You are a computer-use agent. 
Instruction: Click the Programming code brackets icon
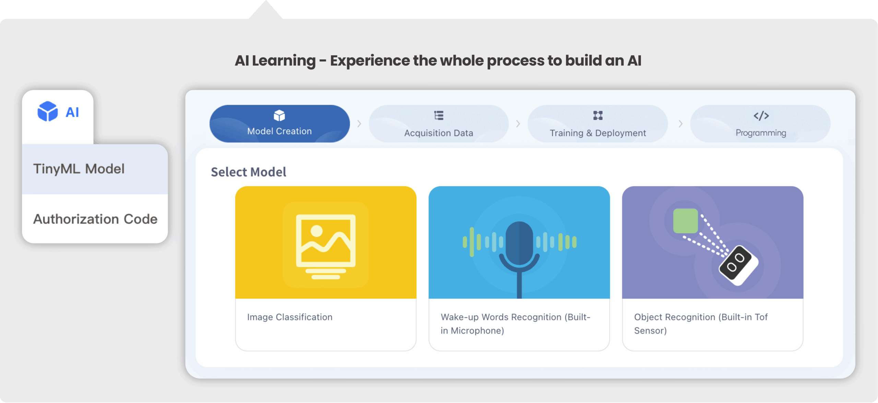pos(761,116)
